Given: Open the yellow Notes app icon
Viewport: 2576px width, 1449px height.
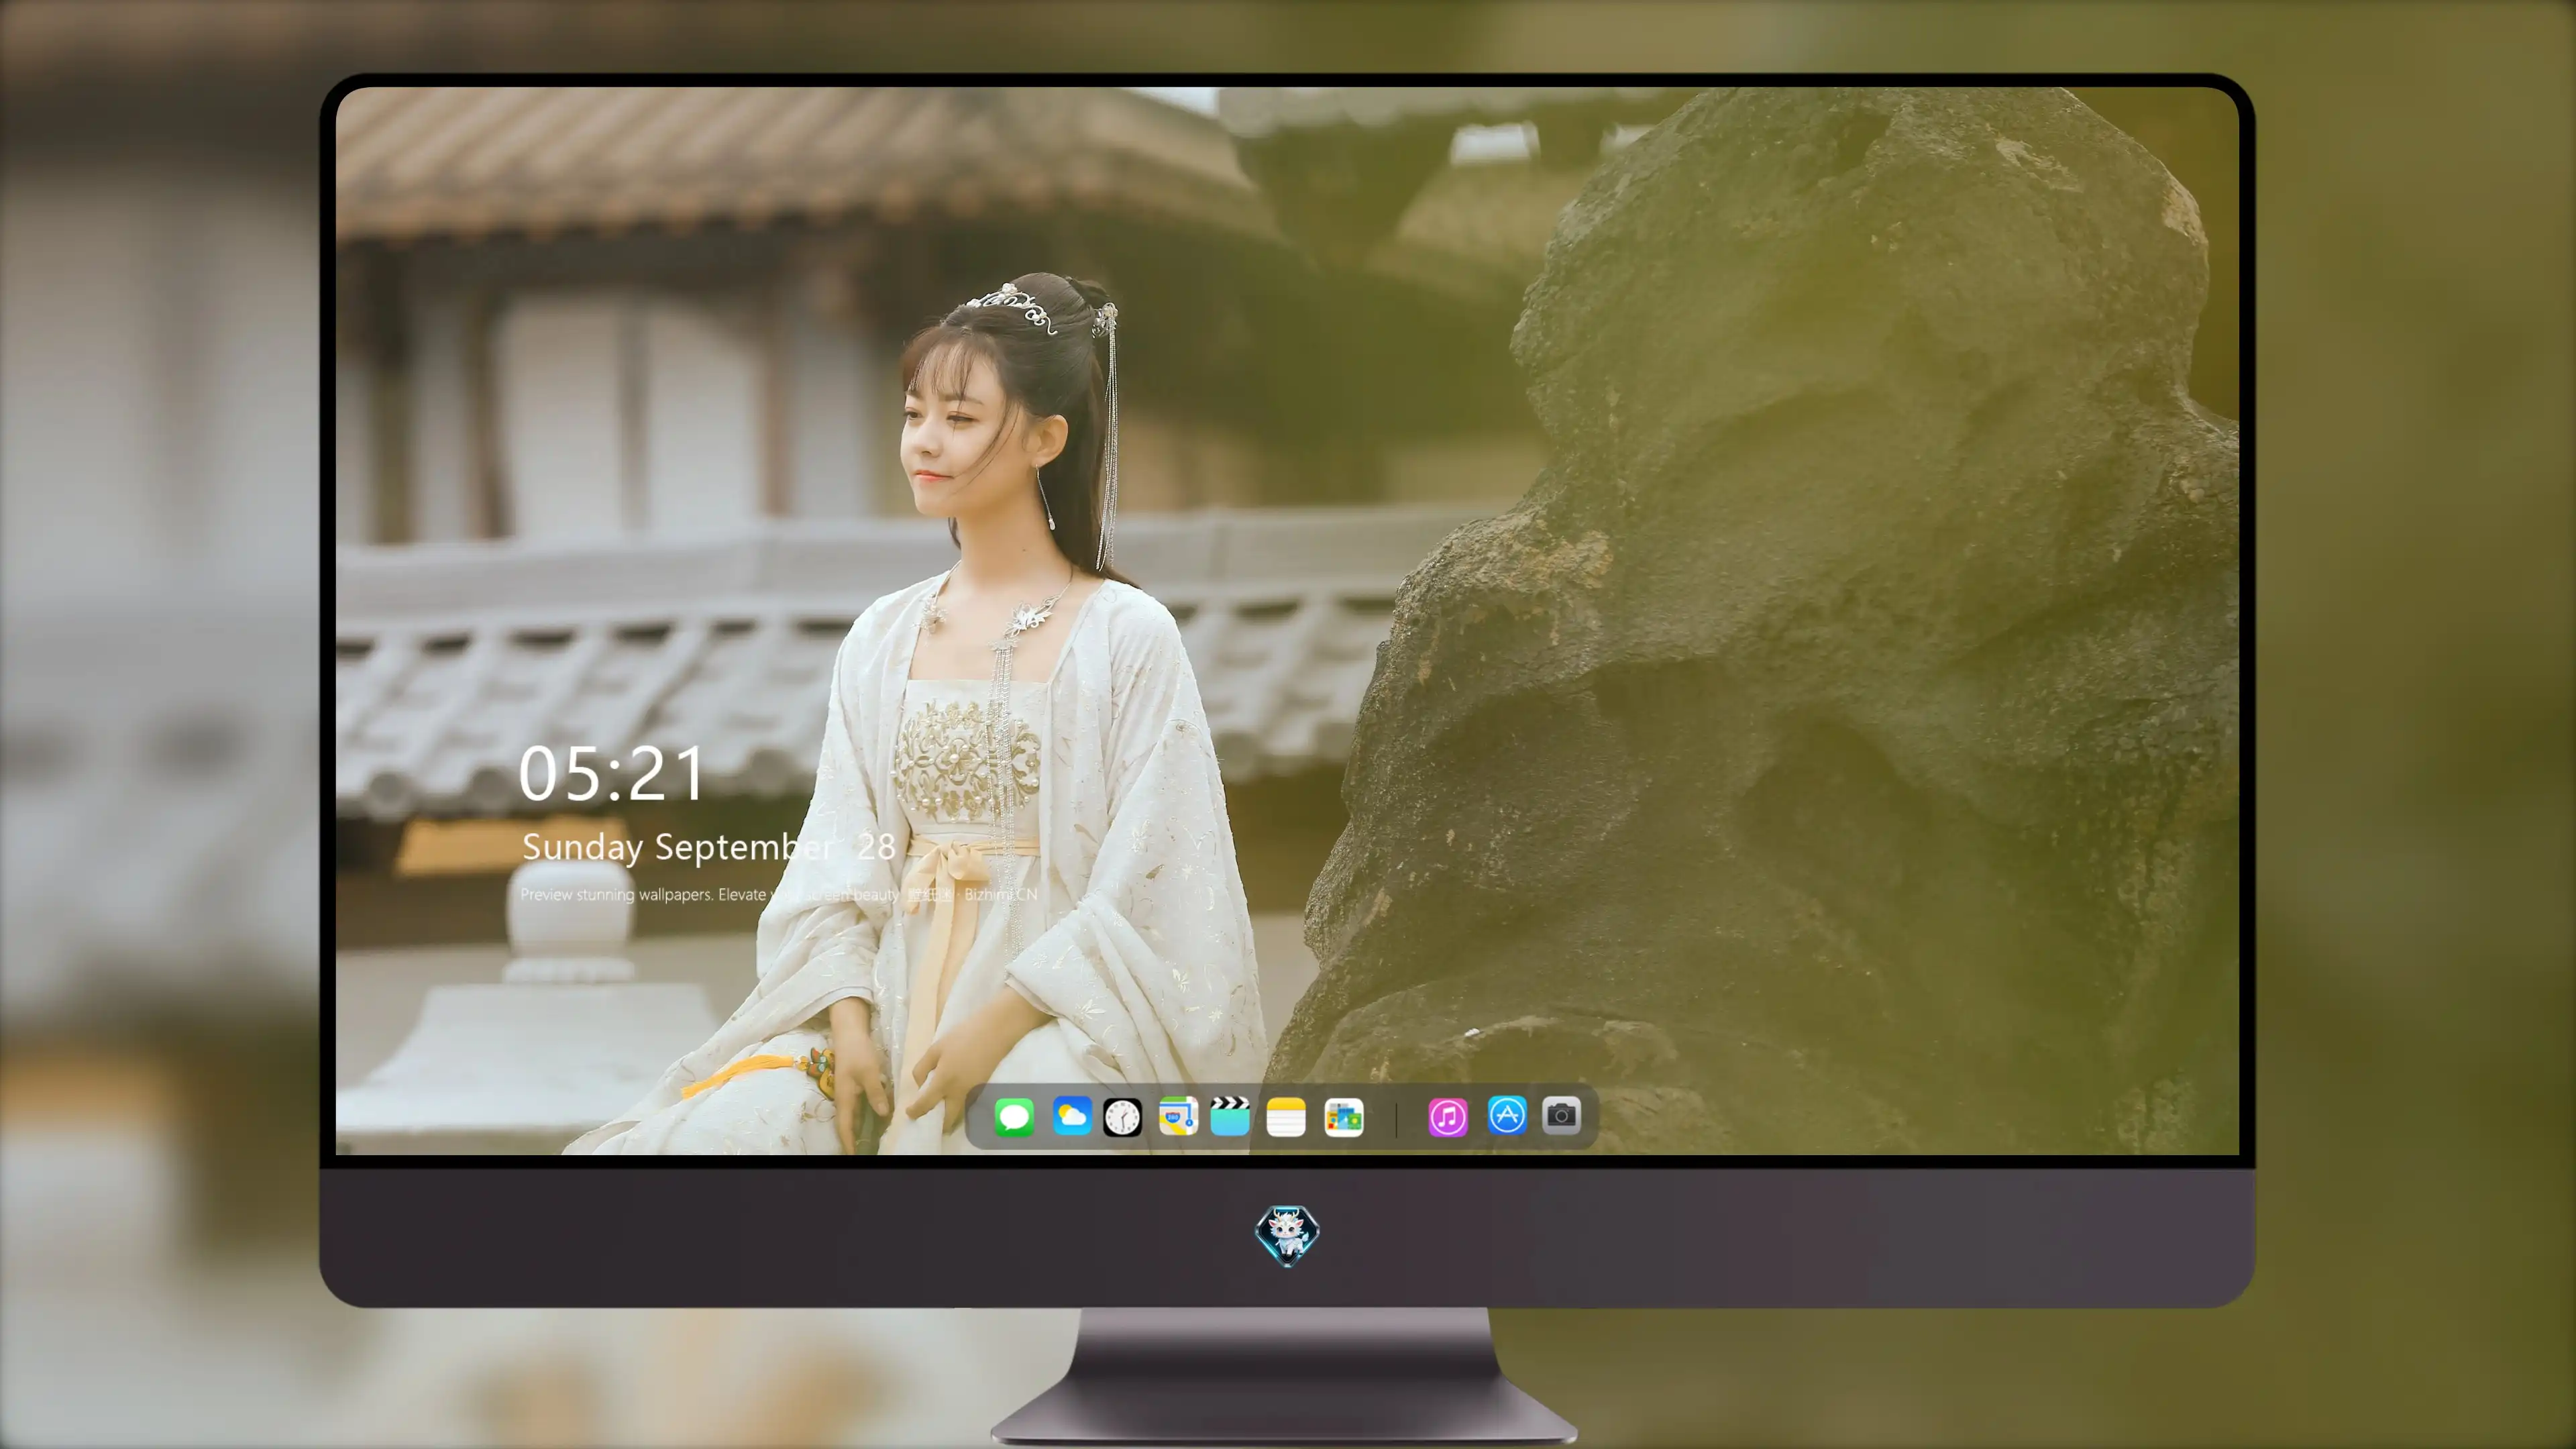Looking at the screenshot, I should [x=1286, y=1116].
